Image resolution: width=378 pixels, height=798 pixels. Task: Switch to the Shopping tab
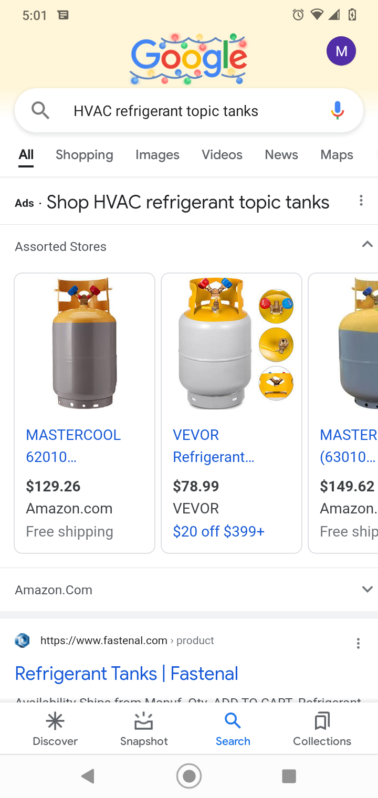pos(85,155)
